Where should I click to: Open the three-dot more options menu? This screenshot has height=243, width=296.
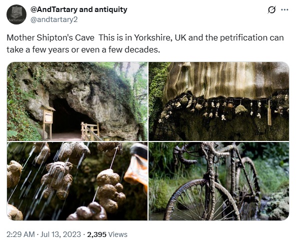(x=284, y=10)
